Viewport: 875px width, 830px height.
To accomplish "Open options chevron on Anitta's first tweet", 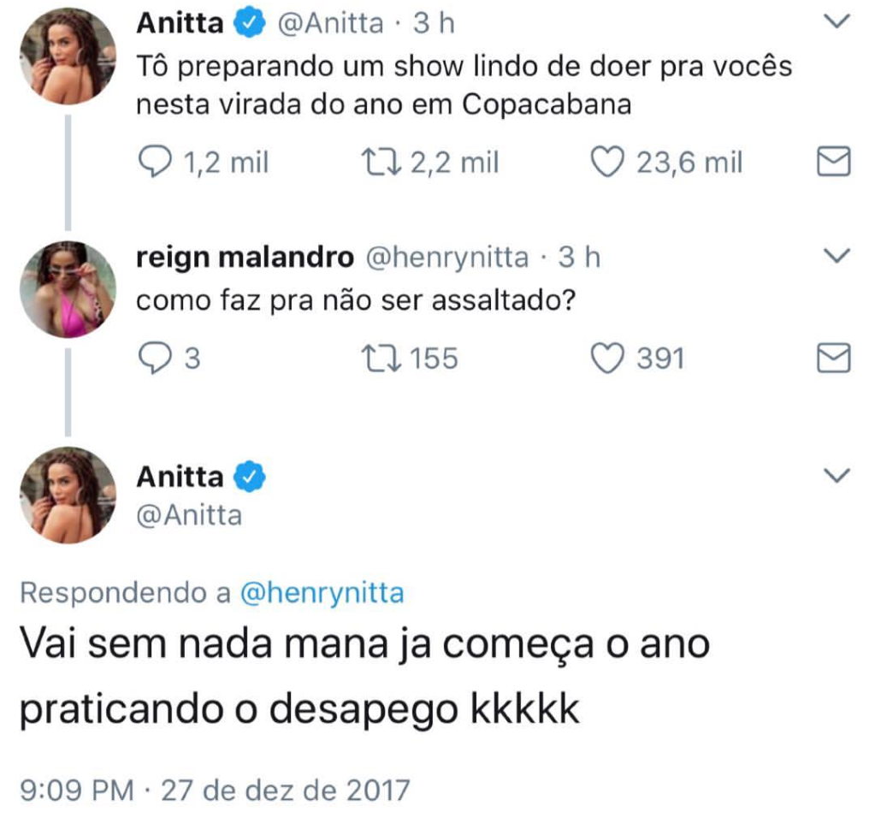I will pos(837,21).
